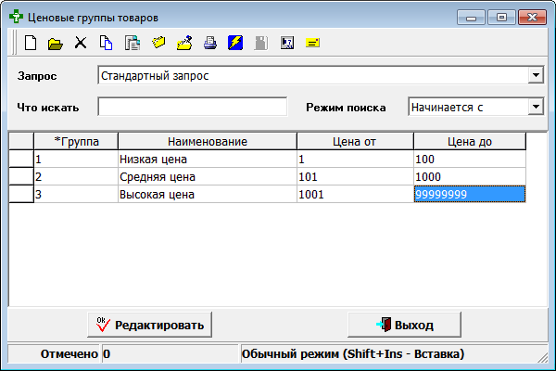Image resolution: width=556 pixels, height=371 pixels.
Task: Click the Обычный режим status bar text
Action: point(353,354)
